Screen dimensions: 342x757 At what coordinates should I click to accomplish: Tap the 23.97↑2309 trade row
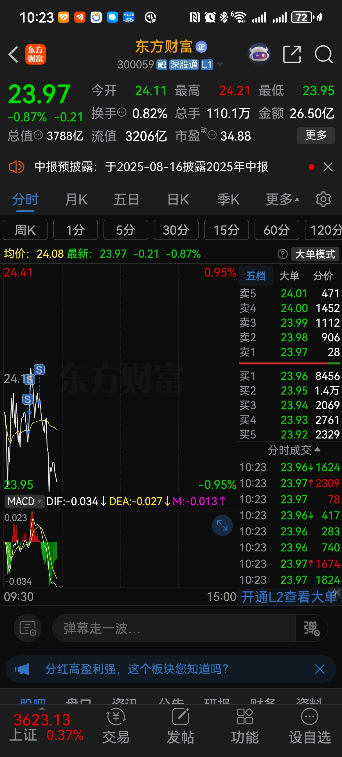tap(289, 483)
